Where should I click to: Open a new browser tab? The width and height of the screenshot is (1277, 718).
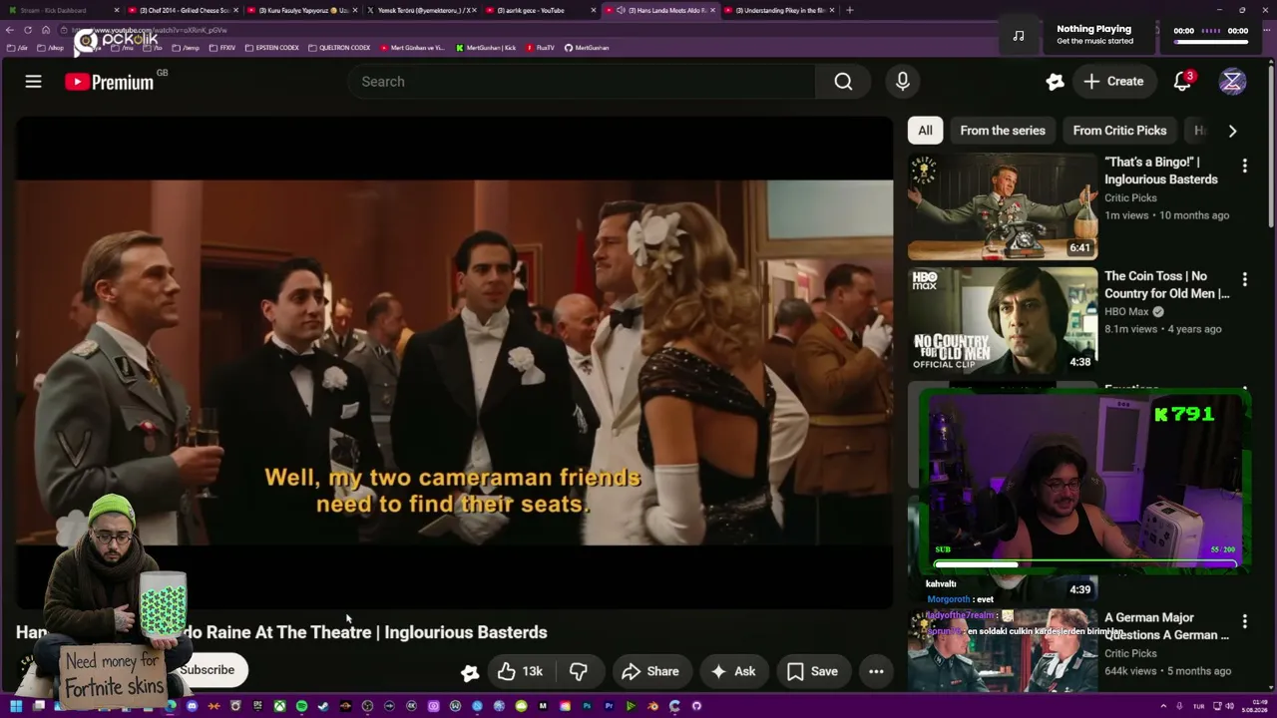849,10
